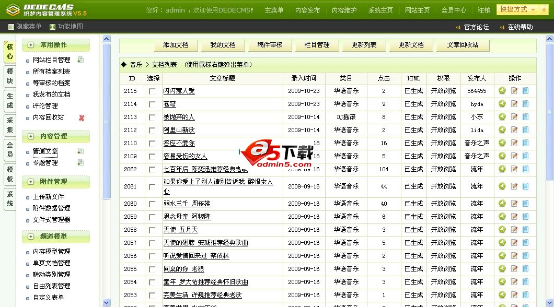
Task: Click the green preview icon for row 2112
Action: pyautogui.click(x=502, y=130)
